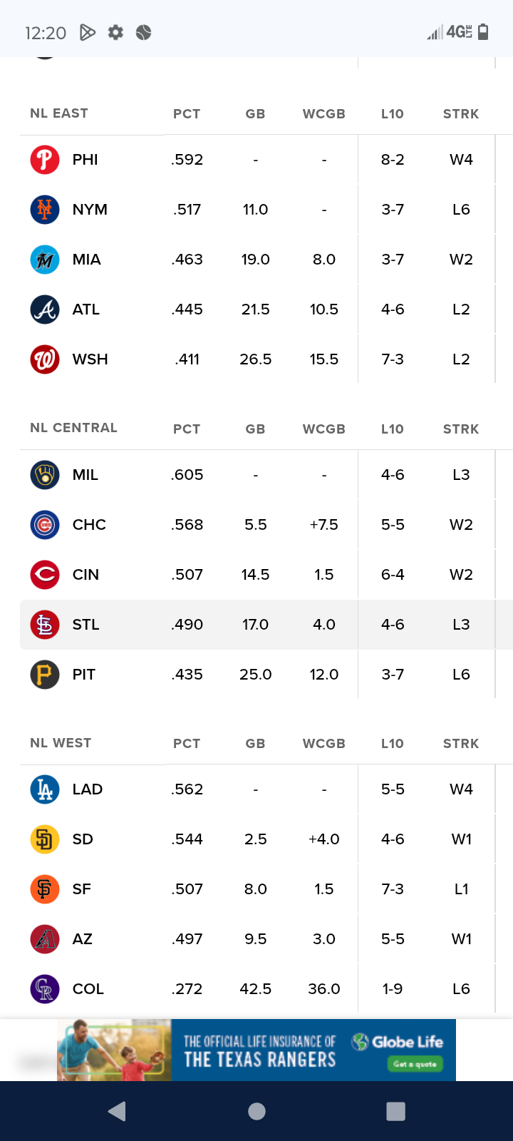513x1141 pixels.
Task: Tap the Dodgers team logo
Action: [44, 789]
